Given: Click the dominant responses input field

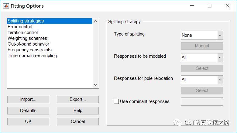Looking at the screenshot, I should tap(202, 101).
